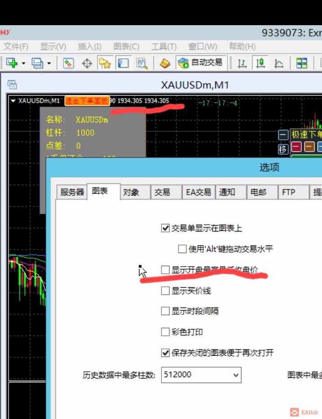Image resolution: width=322 pixels, height=419 pixels.
Task: Switch to the 通知 tab
Action: pyautogui.click(x=231, y=192)
